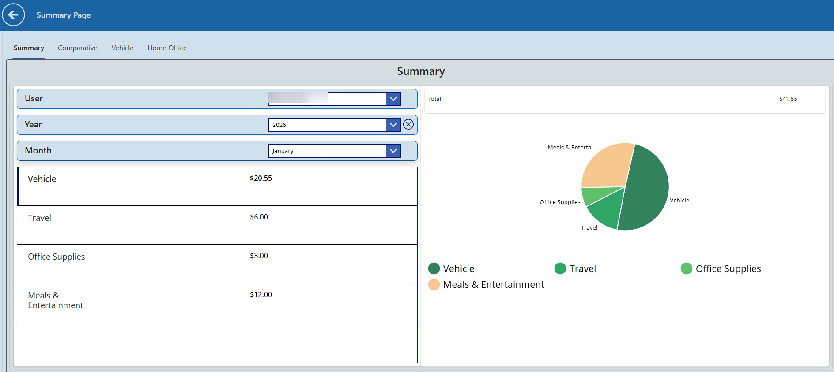
Task: Switch to the Comparative tab
Action: tap(78, 48)
